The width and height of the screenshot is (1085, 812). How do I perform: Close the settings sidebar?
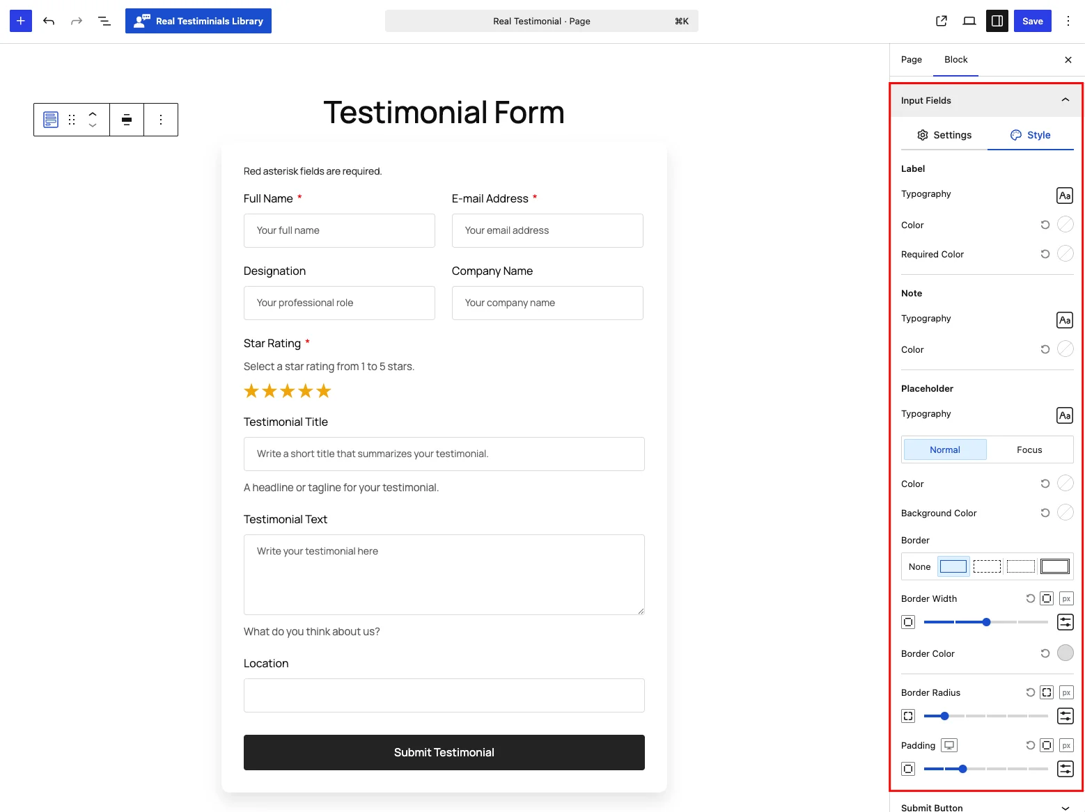[1068, 60]
